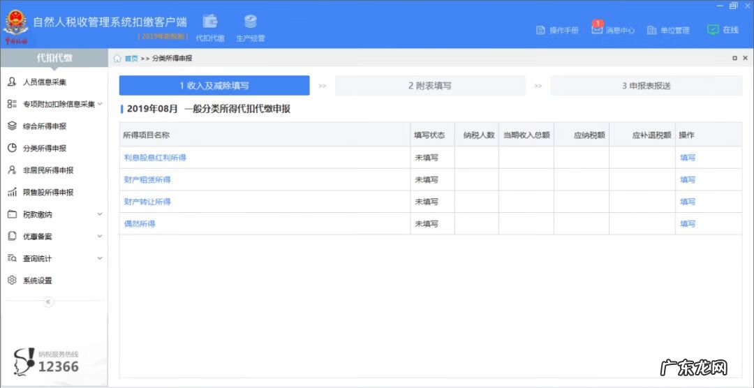Screen dimensions: 754x388
Task: Open 人员信息采集 menu item
Action: pos(45,82)
